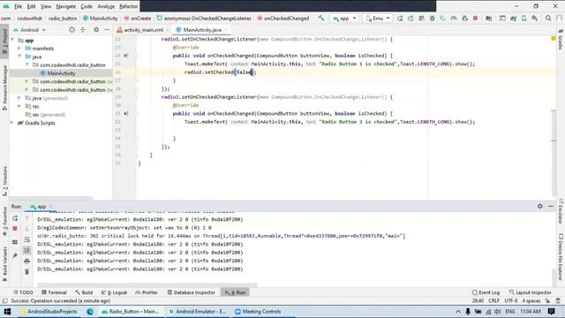Hide the Run panel using minimize dash
The image size is (565, 318).
click(x=551, y=206)
